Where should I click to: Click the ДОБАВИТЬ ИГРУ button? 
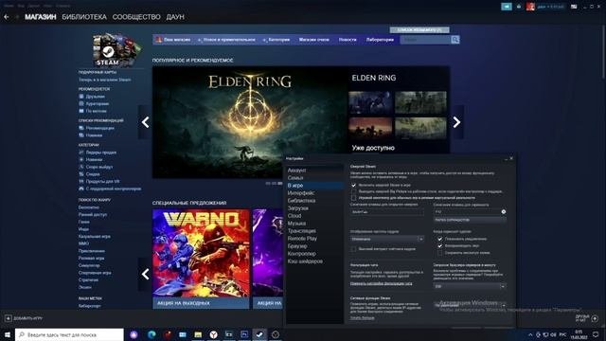tap(24, 318)
